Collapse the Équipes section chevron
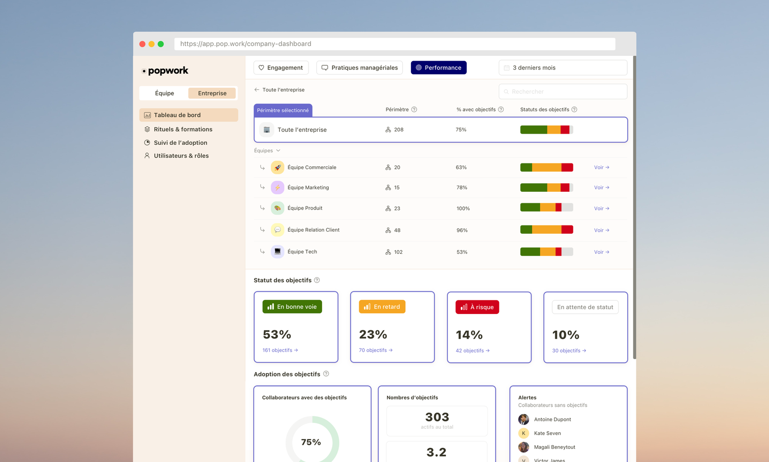The image size is (769, 462). click(278, 150)
